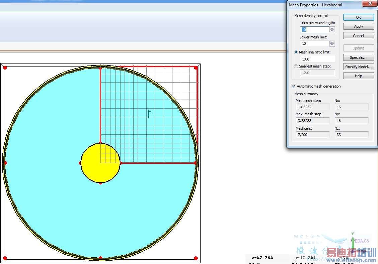Image resolution: width=378 pixels, height=264 pixels.
Task: Select the Mesh line ratio limit option
Action: 296,52
